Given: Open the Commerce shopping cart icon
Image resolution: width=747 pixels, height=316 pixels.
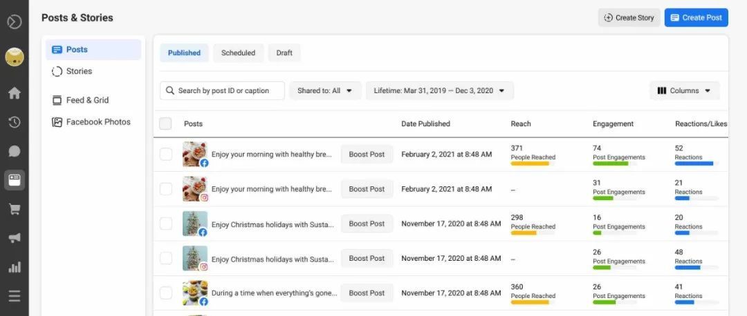Looking at the screenshot, I should tap(15, 209).
